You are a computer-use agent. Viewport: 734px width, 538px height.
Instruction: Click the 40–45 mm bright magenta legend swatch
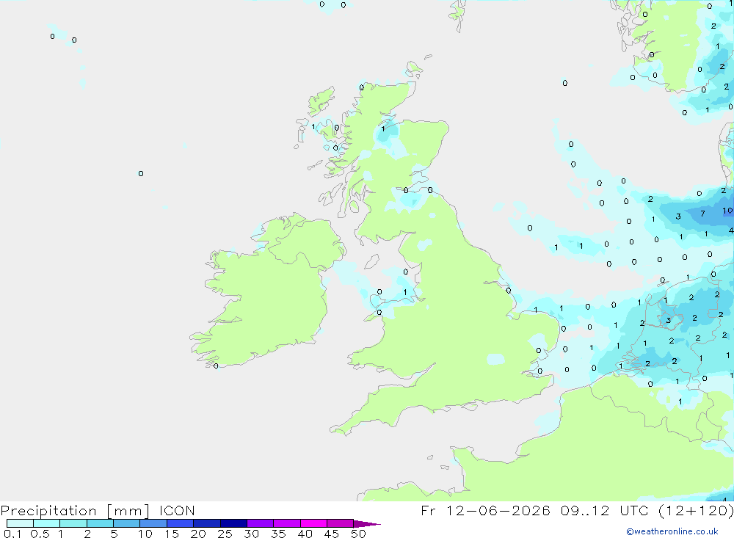313,523
